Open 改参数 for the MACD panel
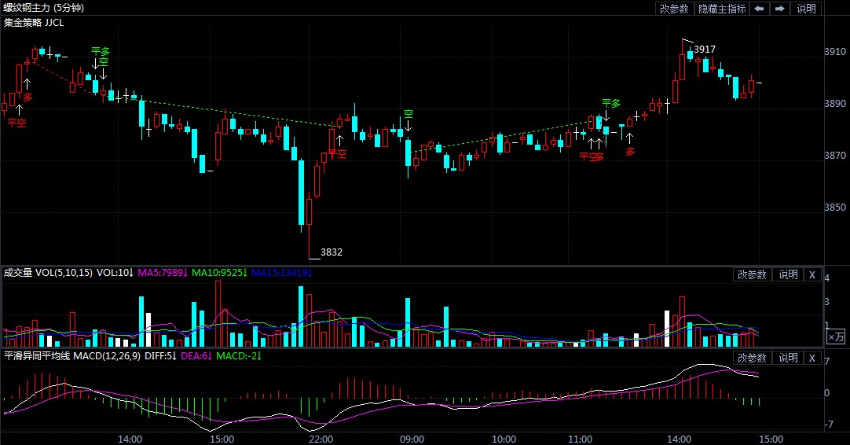Viewport: 850px width, 445px height. click(x=752, y=358)
